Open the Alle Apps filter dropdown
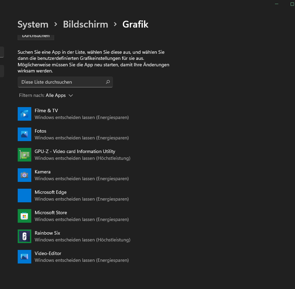The width and height of the screenshot is (295, 289). point(59,95)
